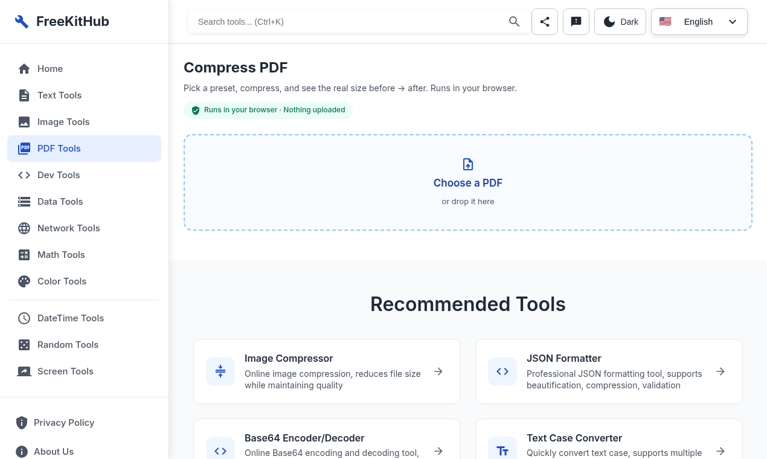
Task: Click the FreeKitHub brand name
Action: 72,22
